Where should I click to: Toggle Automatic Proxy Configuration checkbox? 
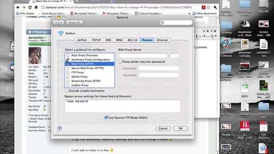(68, 59)
